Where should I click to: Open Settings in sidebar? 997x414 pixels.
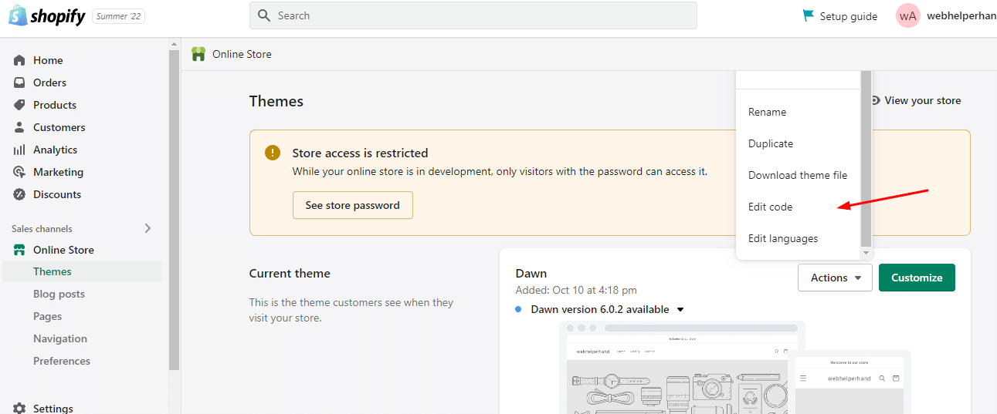(53, 408)
